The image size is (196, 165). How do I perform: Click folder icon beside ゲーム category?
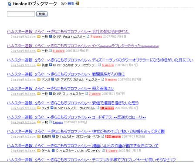pyautogui.click(x=39, y=151)
